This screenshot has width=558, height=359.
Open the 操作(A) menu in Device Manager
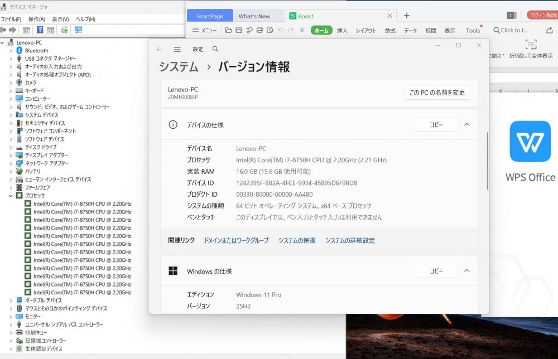37,19
